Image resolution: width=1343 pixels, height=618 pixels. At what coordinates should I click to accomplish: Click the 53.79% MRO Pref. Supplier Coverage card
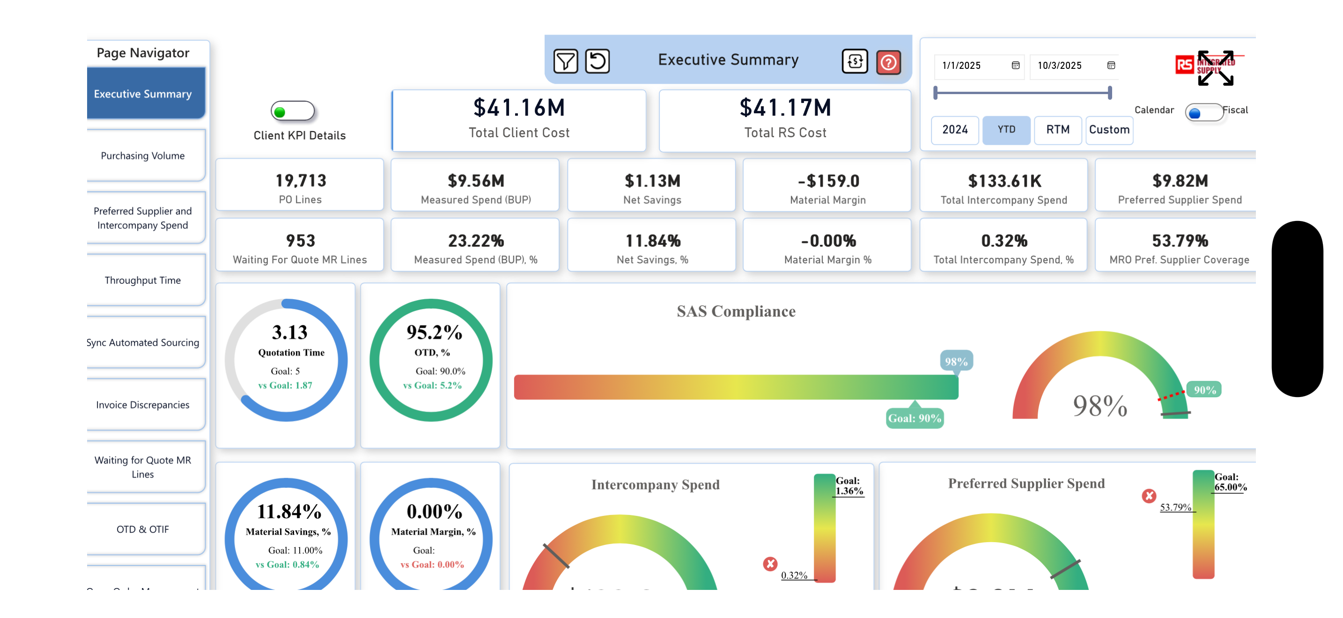click(x=1176, y=245)
